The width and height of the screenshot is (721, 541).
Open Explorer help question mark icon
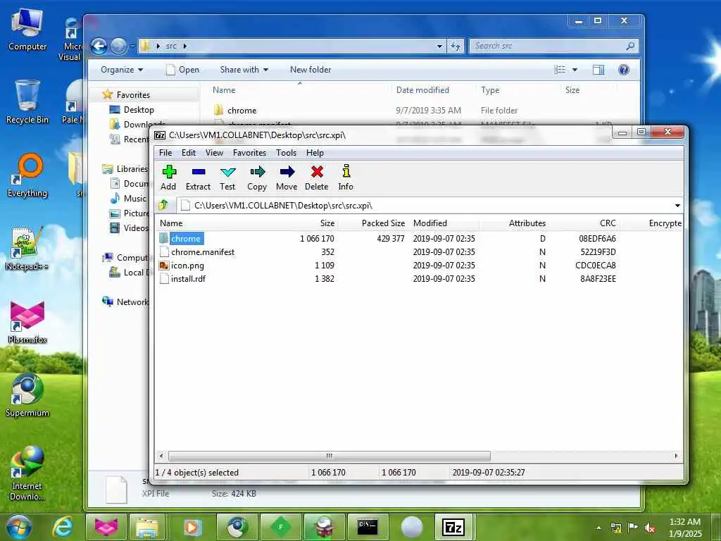pos(624,70)
